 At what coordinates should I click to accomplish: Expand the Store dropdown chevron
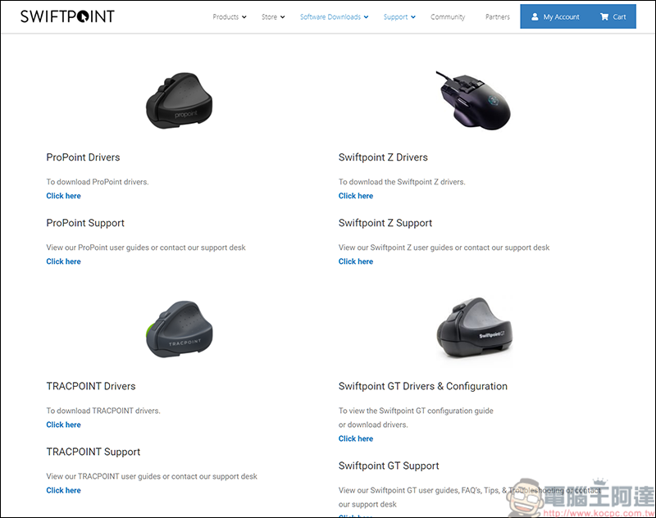click(x=282, y=17)
